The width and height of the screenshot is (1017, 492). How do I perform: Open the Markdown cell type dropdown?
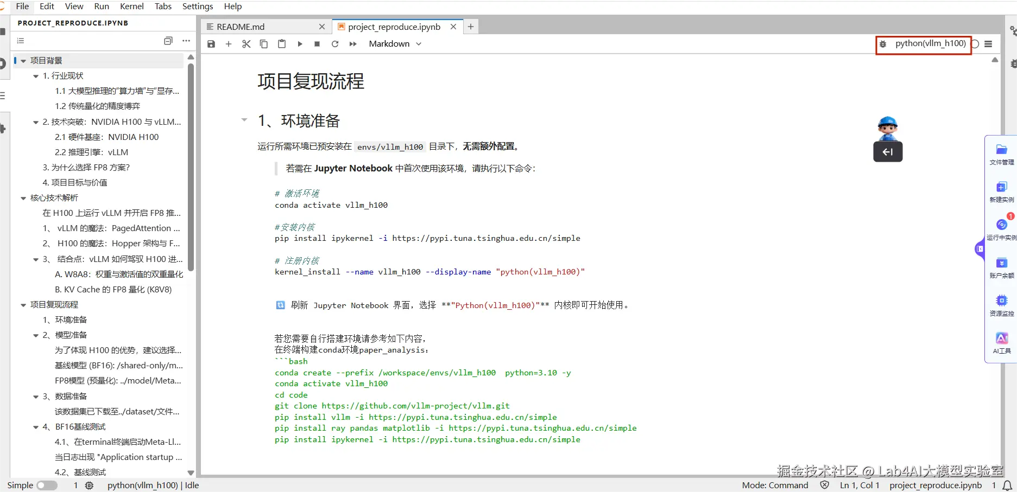click(395, 44)
